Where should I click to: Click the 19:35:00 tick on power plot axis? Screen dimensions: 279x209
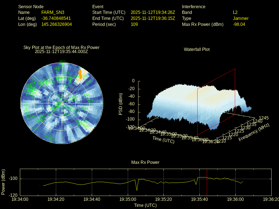128,199
